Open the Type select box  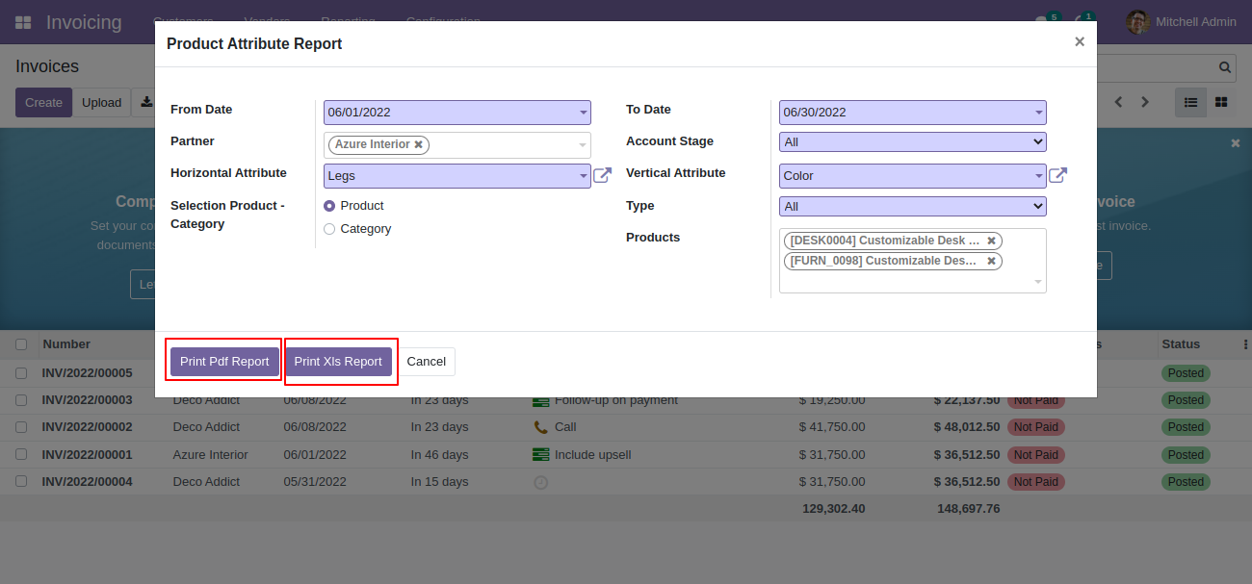[912, 206]
